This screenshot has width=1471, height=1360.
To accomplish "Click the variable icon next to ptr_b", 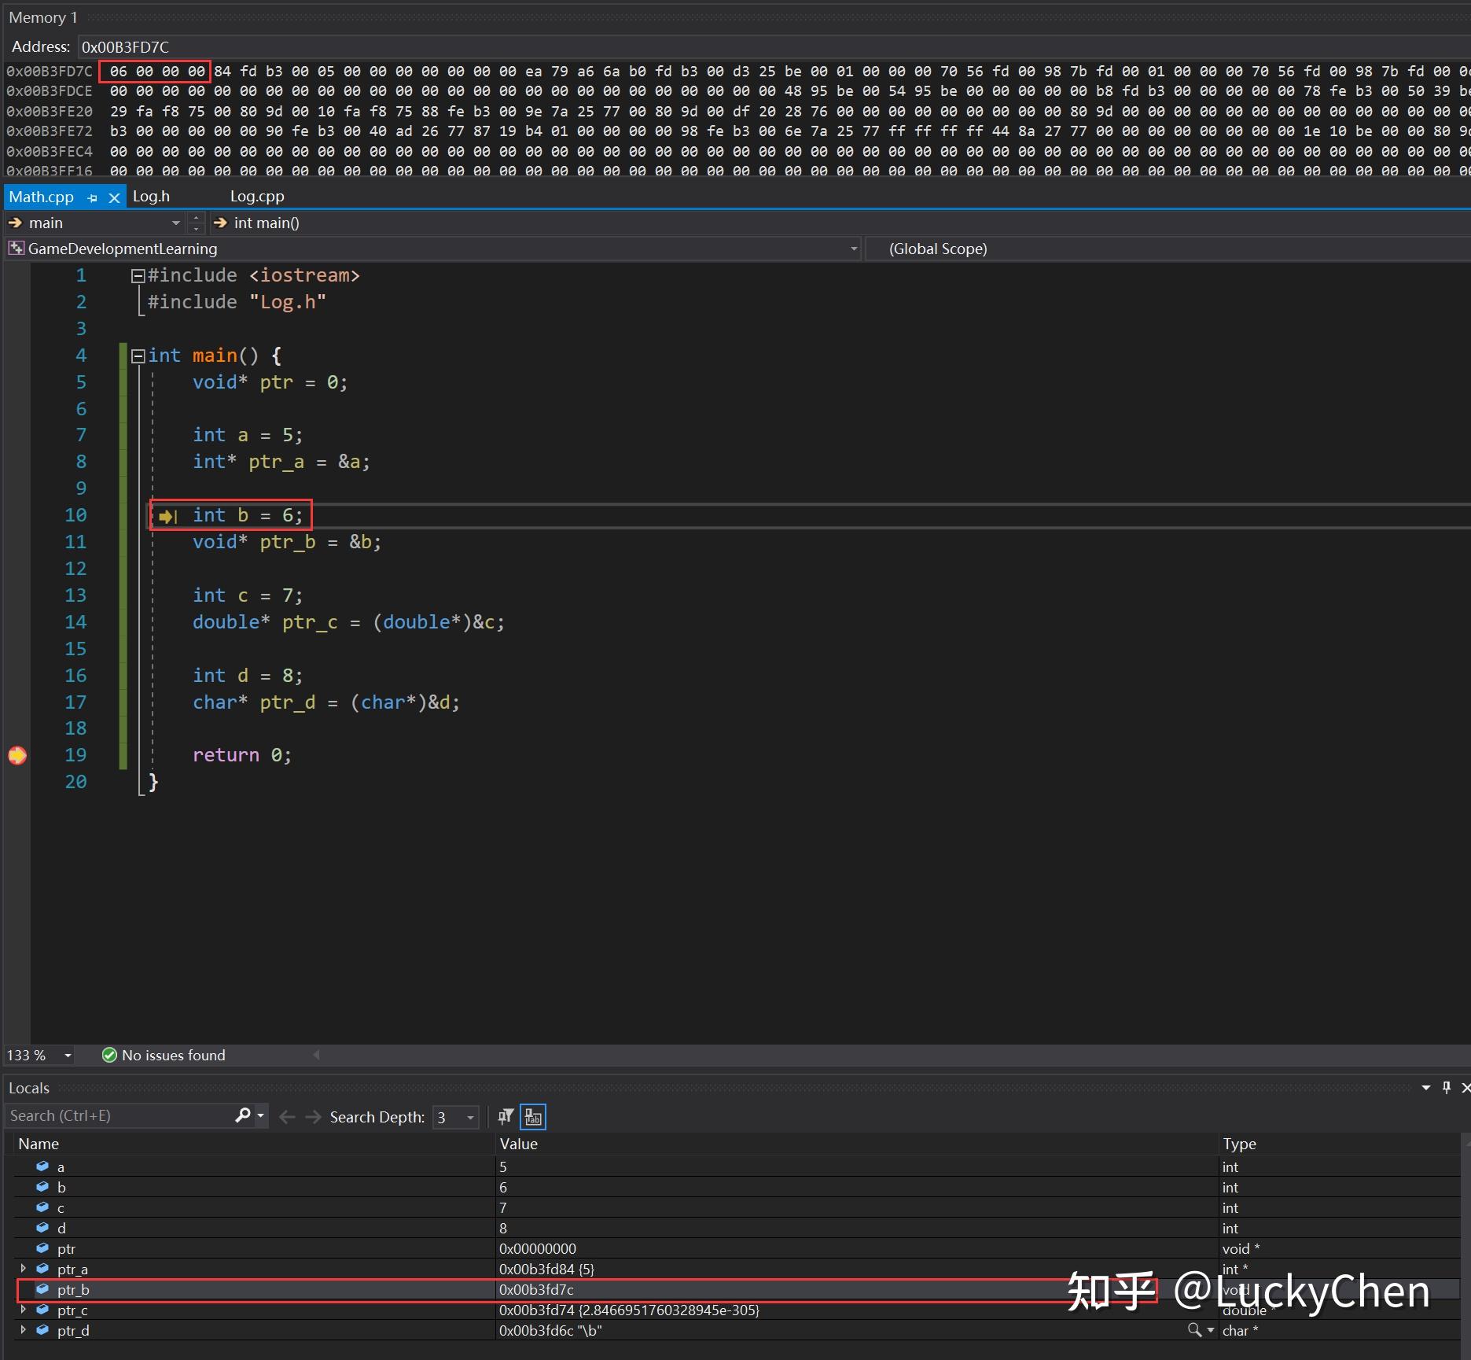I will [x=42, y=1289].
